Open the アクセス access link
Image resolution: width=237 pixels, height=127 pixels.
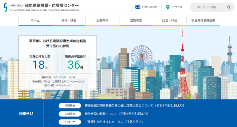pyautogui.click(x=174, y=7)
